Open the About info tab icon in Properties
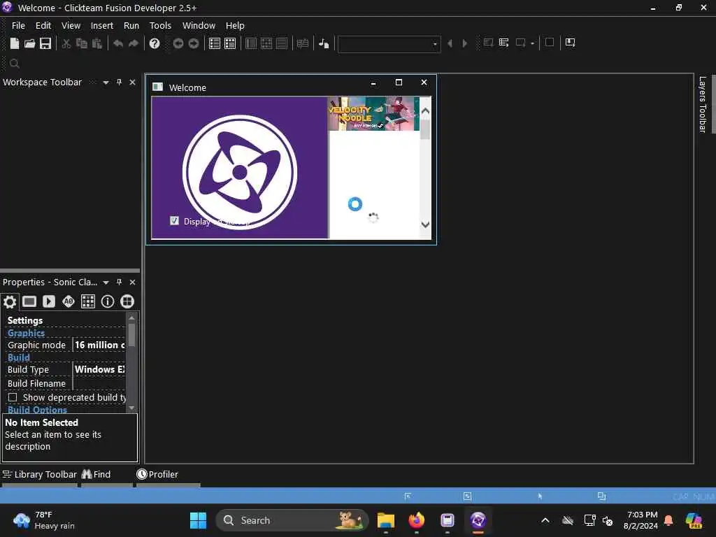 pos(108,301)
